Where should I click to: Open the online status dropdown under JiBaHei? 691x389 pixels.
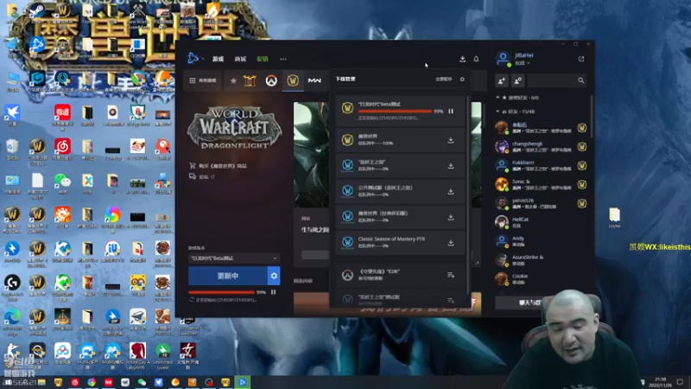(x=523, y=63)
